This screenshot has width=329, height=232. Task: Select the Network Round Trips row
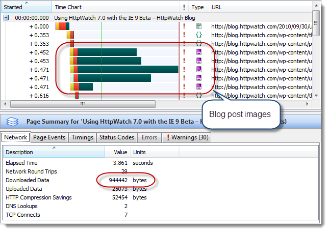click(x=161, y=171)
